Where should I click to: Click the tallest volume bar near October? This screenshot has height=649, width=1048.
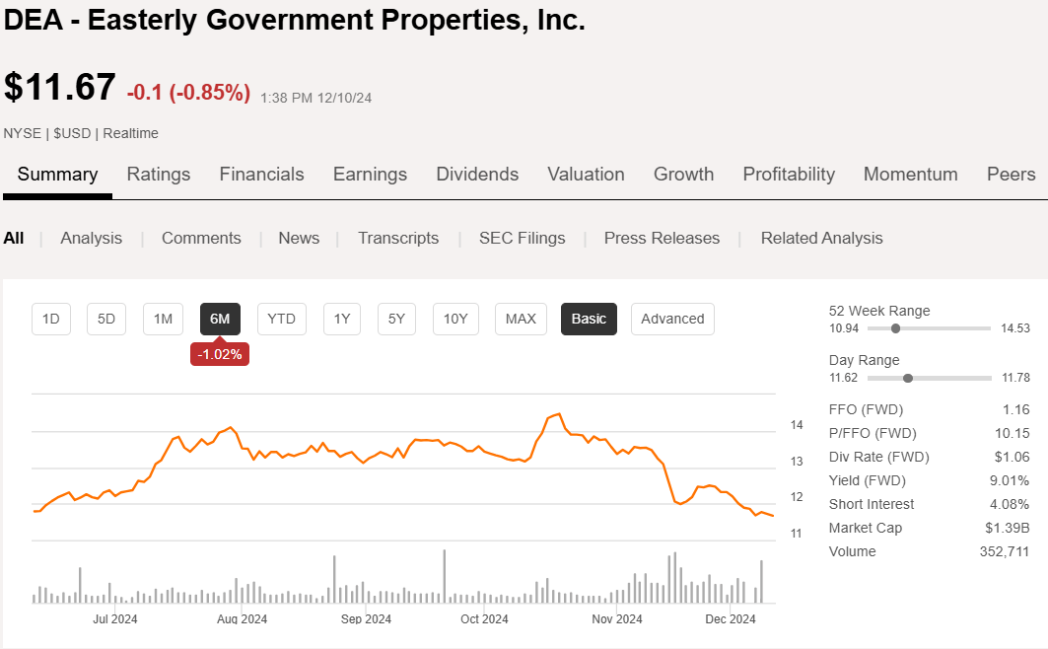point(445,577)
